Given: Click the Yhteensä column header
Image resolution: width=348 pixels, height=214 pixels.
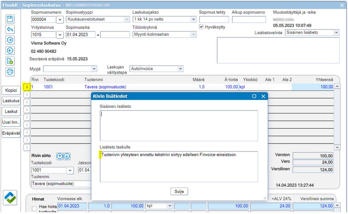Looking at the screenshot, I should 324,80.
